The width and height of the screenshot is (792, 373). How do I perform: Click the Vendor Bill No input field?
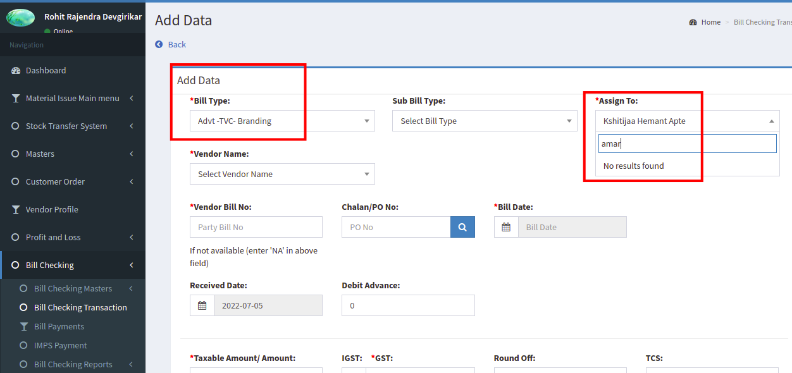[x=256, y=227]
